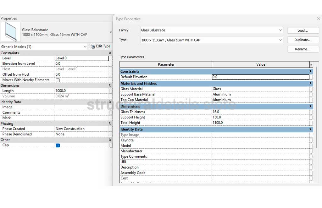Collapse the Phasing group in Properties

coord(110,123)
